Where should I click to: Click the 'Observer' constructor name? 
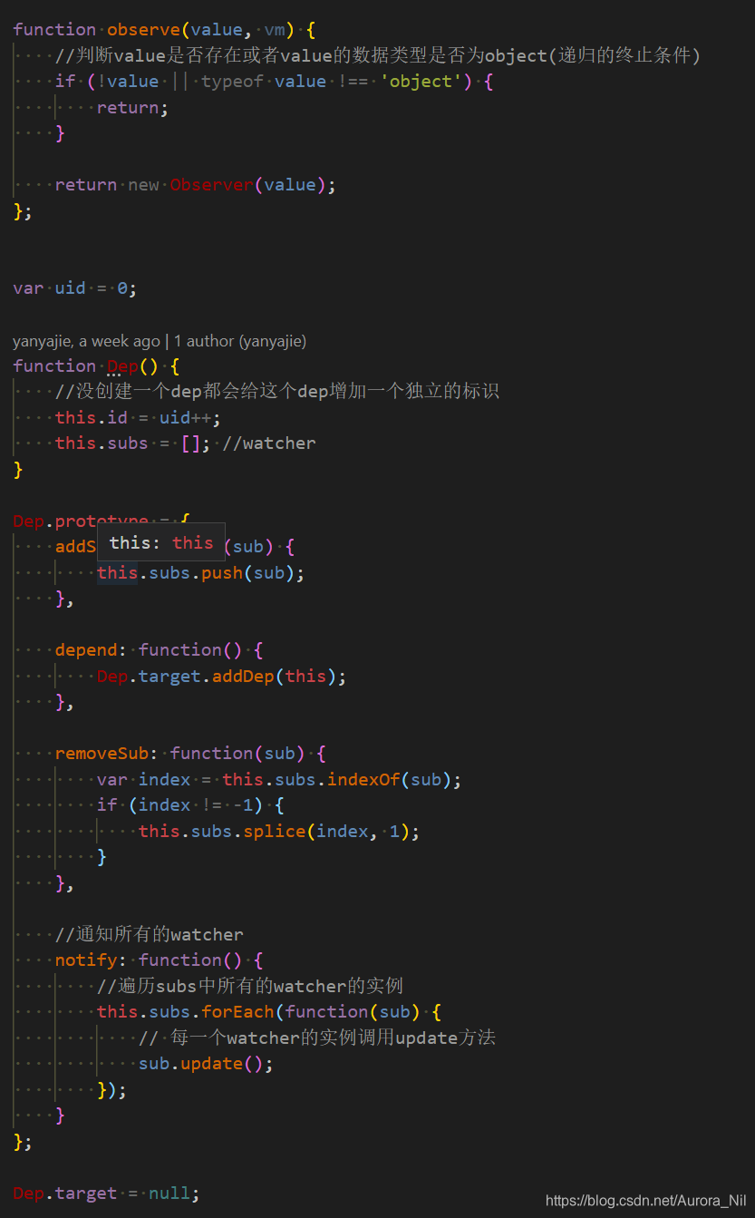pos(211,184)
